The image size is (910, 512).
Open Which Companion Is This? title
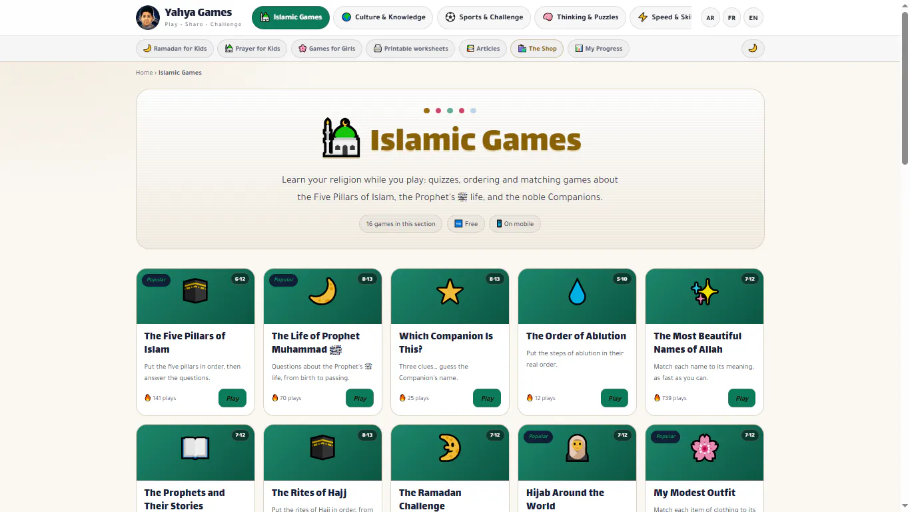(446, 343)
